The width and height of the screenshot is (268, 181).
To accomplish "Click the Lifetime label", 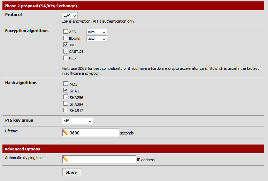I will coord(12,131).
